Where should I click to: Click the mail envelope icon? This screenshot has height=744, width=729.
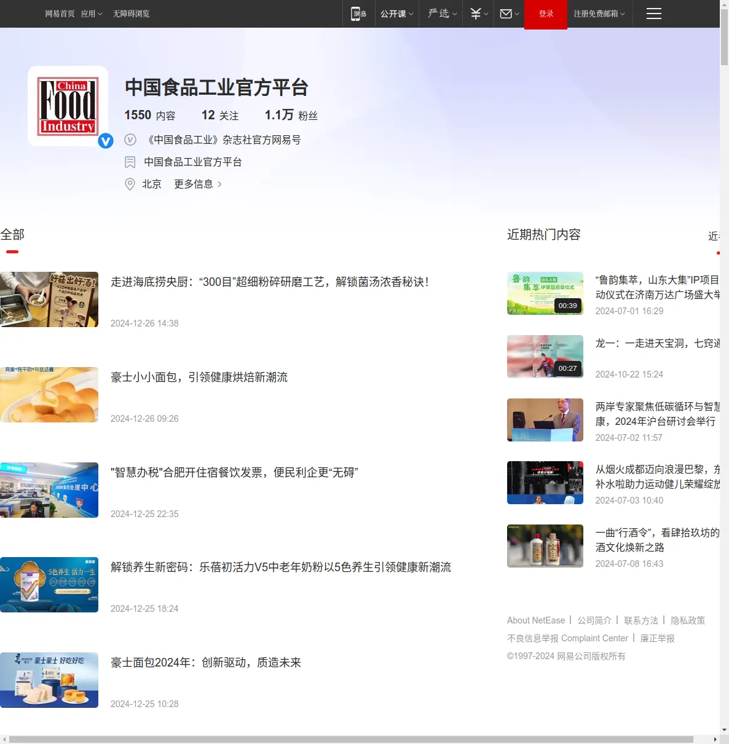(506, 14)
